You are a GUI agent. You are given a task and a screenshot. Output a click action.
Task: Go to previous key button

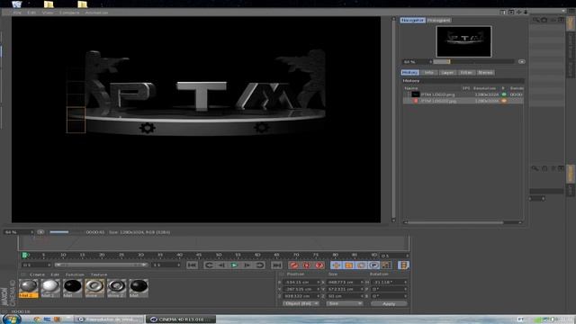[x=209, y=265]
